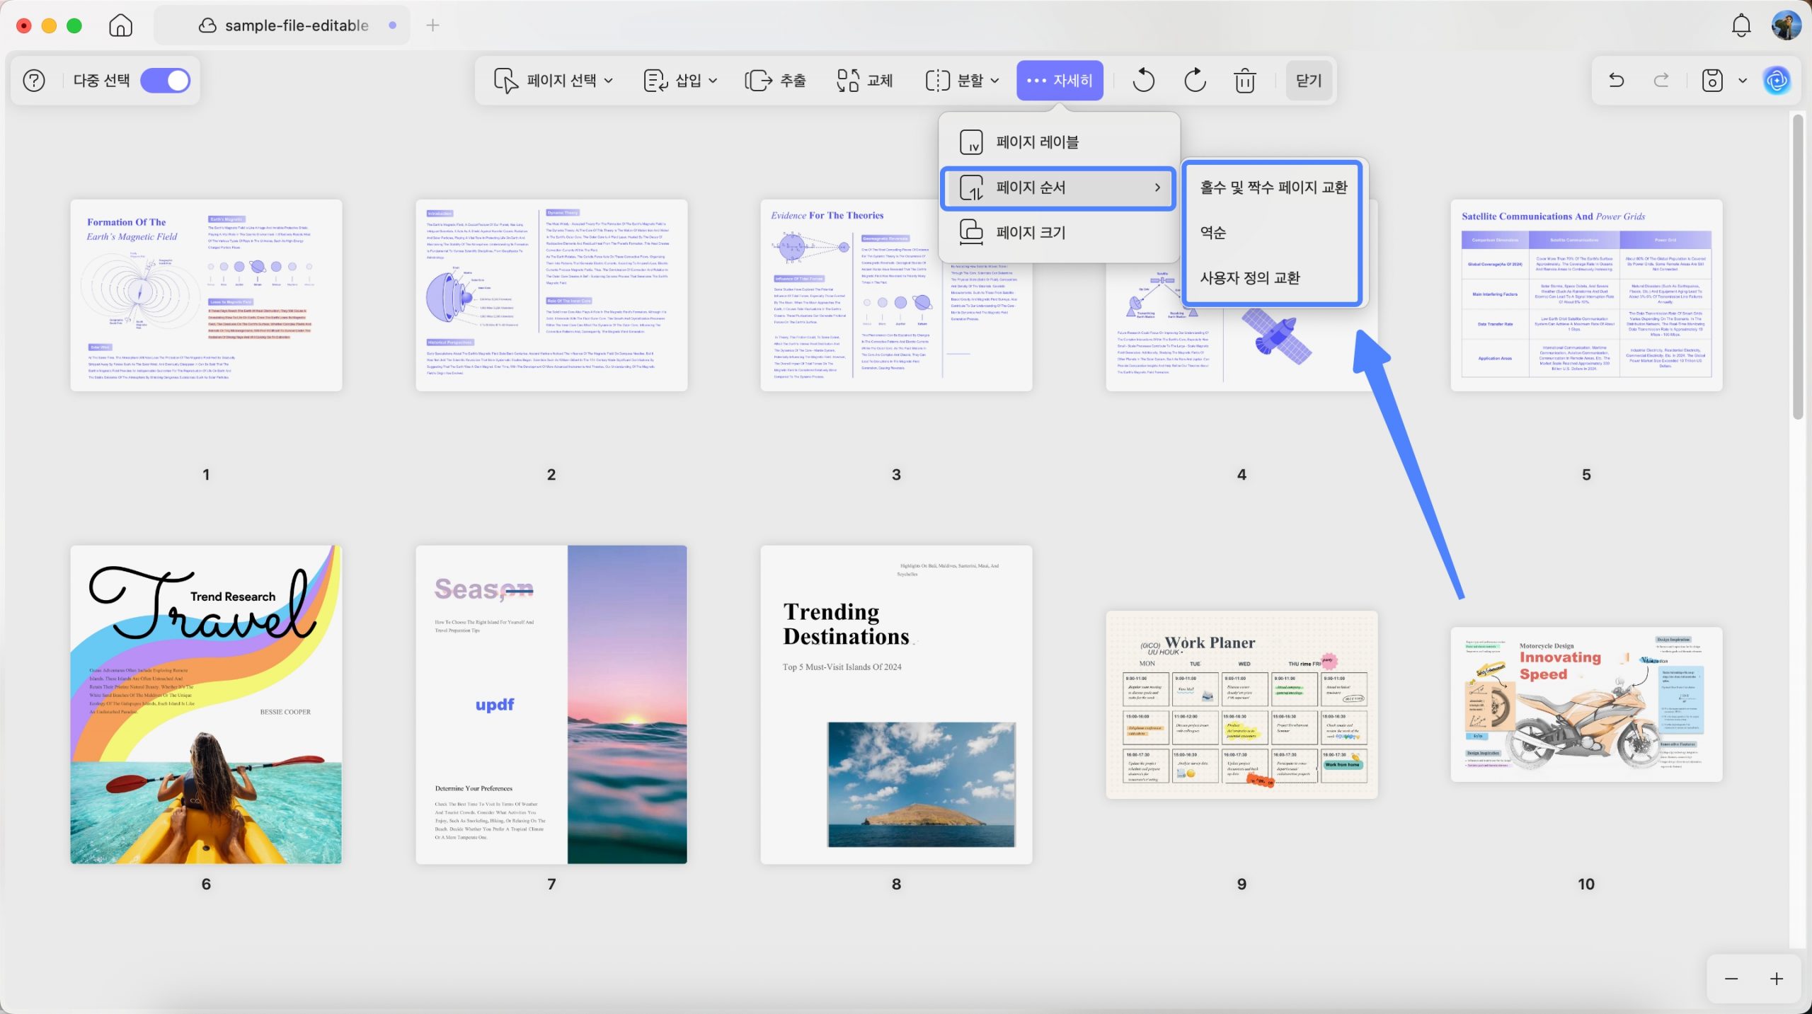Viewport: 1812px width, 1014px height.
Task: Click the 페이지 레이블 icon
Action: point(971,142)
